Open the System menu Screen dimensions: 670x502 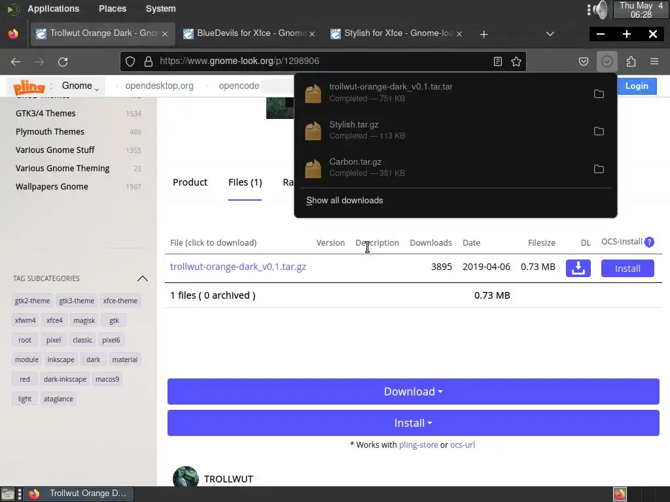click(x=161, y=8)
